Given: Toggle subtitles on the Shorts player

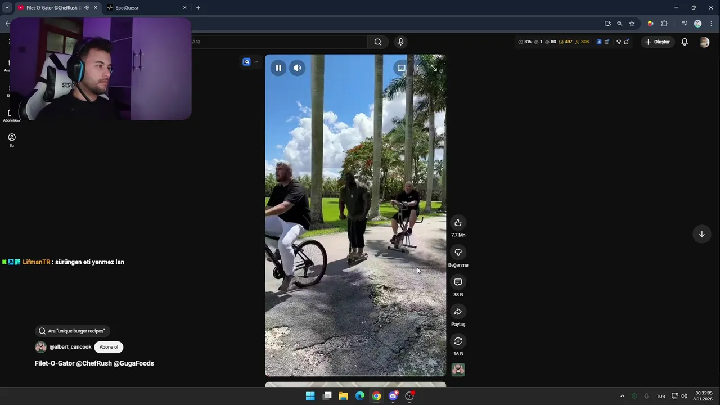Looking at the screenshot, I should point(401,68).
